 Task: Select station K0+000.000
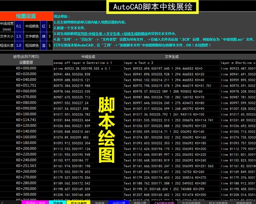(x=26, y=68)
